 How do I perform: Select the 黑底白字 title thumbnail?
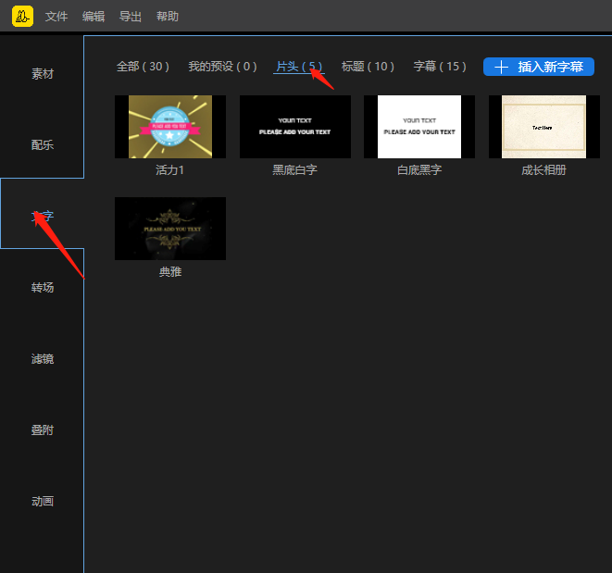click(295, 127)
